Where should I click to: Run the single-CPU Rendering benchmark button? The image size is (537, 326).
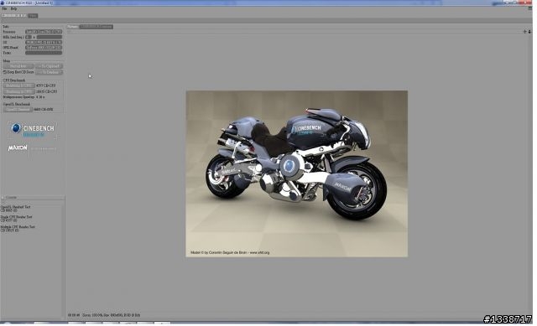tap(18, 85)
